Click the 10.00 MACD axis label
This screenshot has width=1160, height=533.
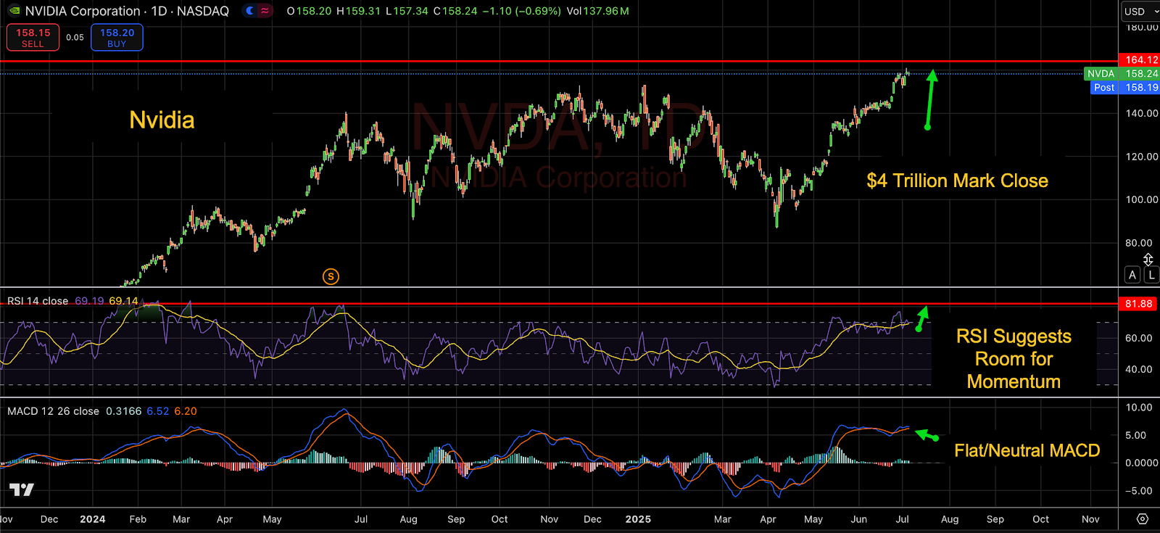(x=1139, y=408)
